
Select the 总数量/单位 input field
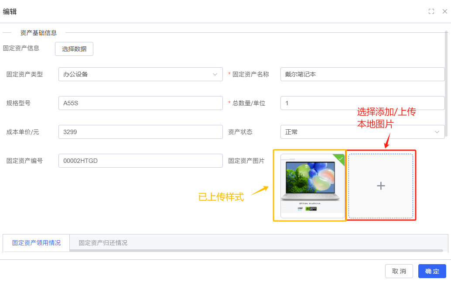coord(362,103)
